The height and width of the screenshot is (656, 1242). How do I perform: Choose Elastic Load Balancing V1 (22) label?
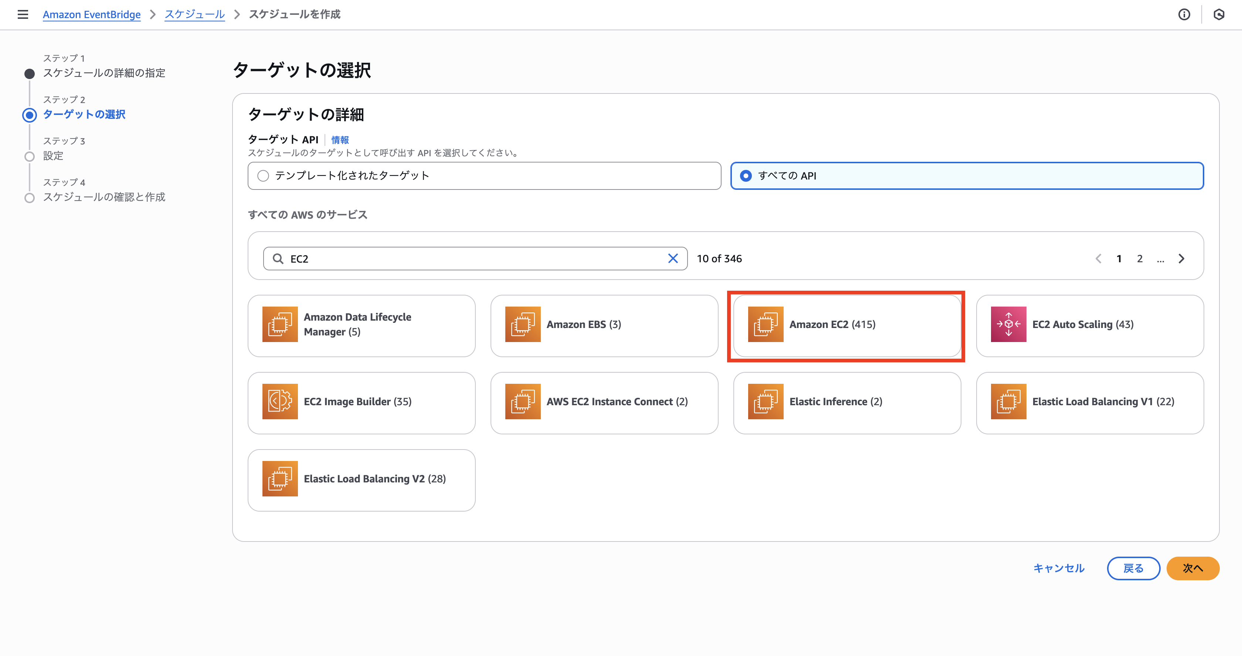pyautogui.click(x=1103, y=401)
